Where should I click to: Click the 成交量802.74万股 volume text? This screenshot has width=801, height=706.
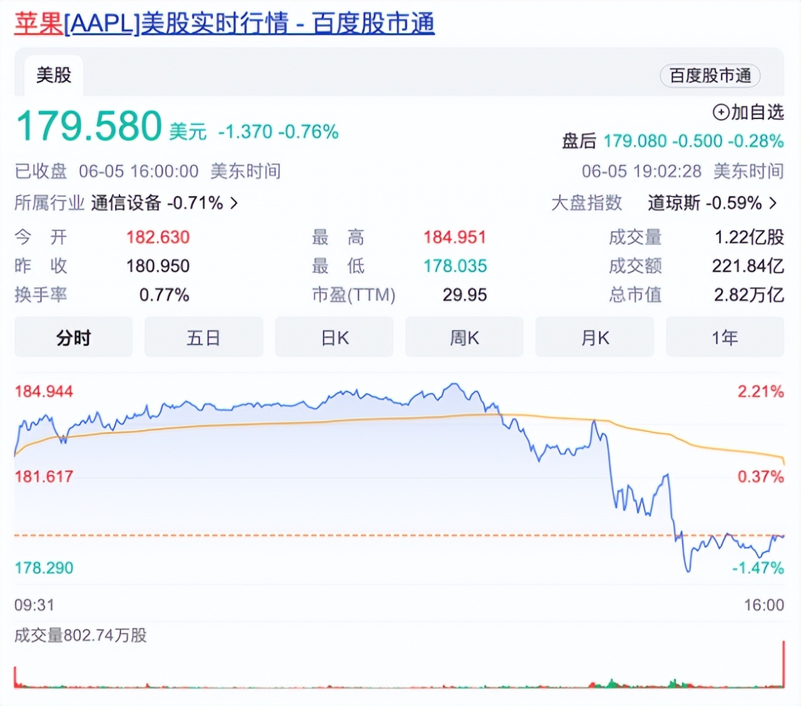tap(81, 635)
